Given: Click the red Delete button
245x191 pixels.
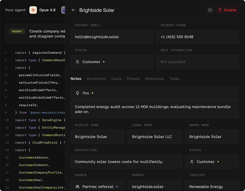Looking at the screenshot, I should pos(227,10).
